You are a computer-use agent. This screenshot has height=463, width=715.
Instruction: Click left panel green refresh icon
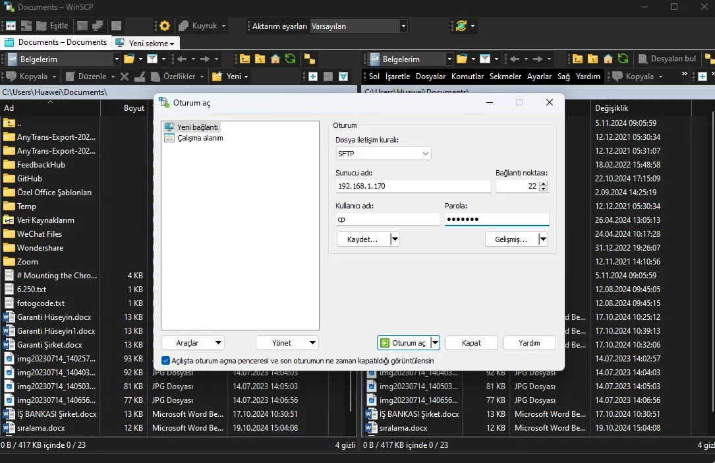290,59
